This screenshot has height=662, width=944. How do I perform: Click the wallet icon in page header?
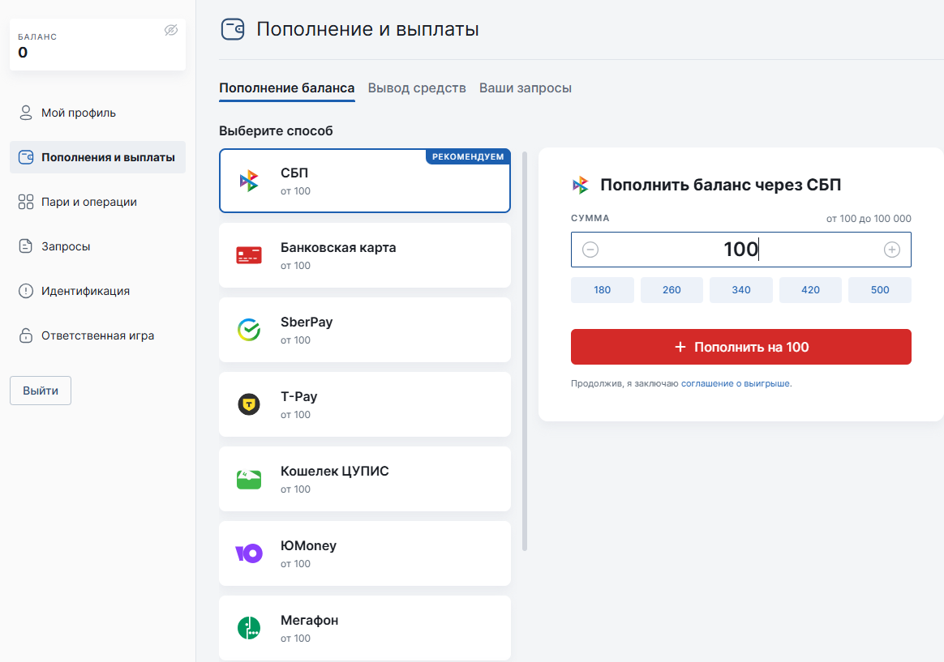coord(233,29)
